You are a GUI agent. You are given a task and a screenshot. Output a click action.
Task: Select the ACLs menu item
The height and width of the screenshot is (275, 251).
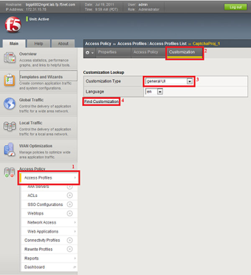[x=32, y=195]
